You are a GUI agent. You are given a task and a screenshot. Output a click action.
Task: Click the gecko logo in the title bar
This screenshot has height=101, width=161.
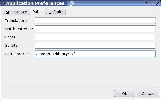71,3
